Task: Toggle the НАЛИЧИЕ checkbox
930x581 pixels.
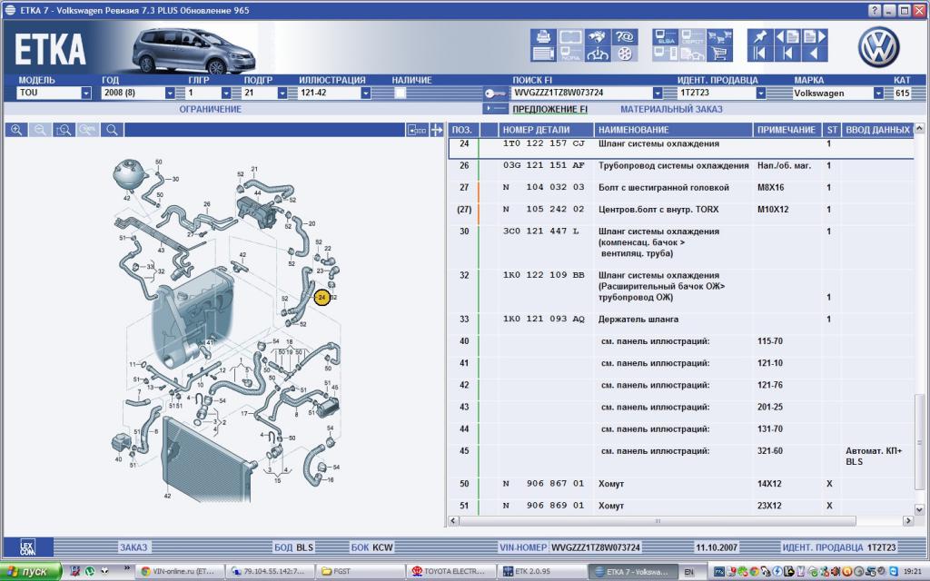Action: coord(401,94)
